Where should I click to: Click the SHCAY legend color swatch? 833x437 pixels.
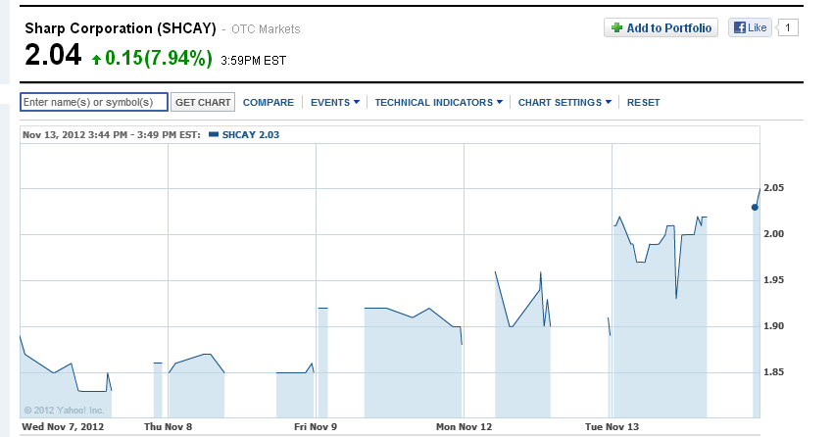tap(214, 135)
